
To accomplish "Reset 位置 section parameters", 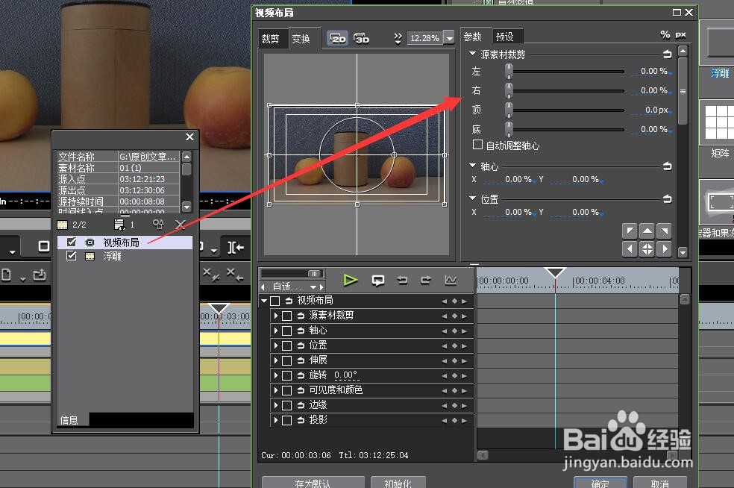I will coord(667,199).
